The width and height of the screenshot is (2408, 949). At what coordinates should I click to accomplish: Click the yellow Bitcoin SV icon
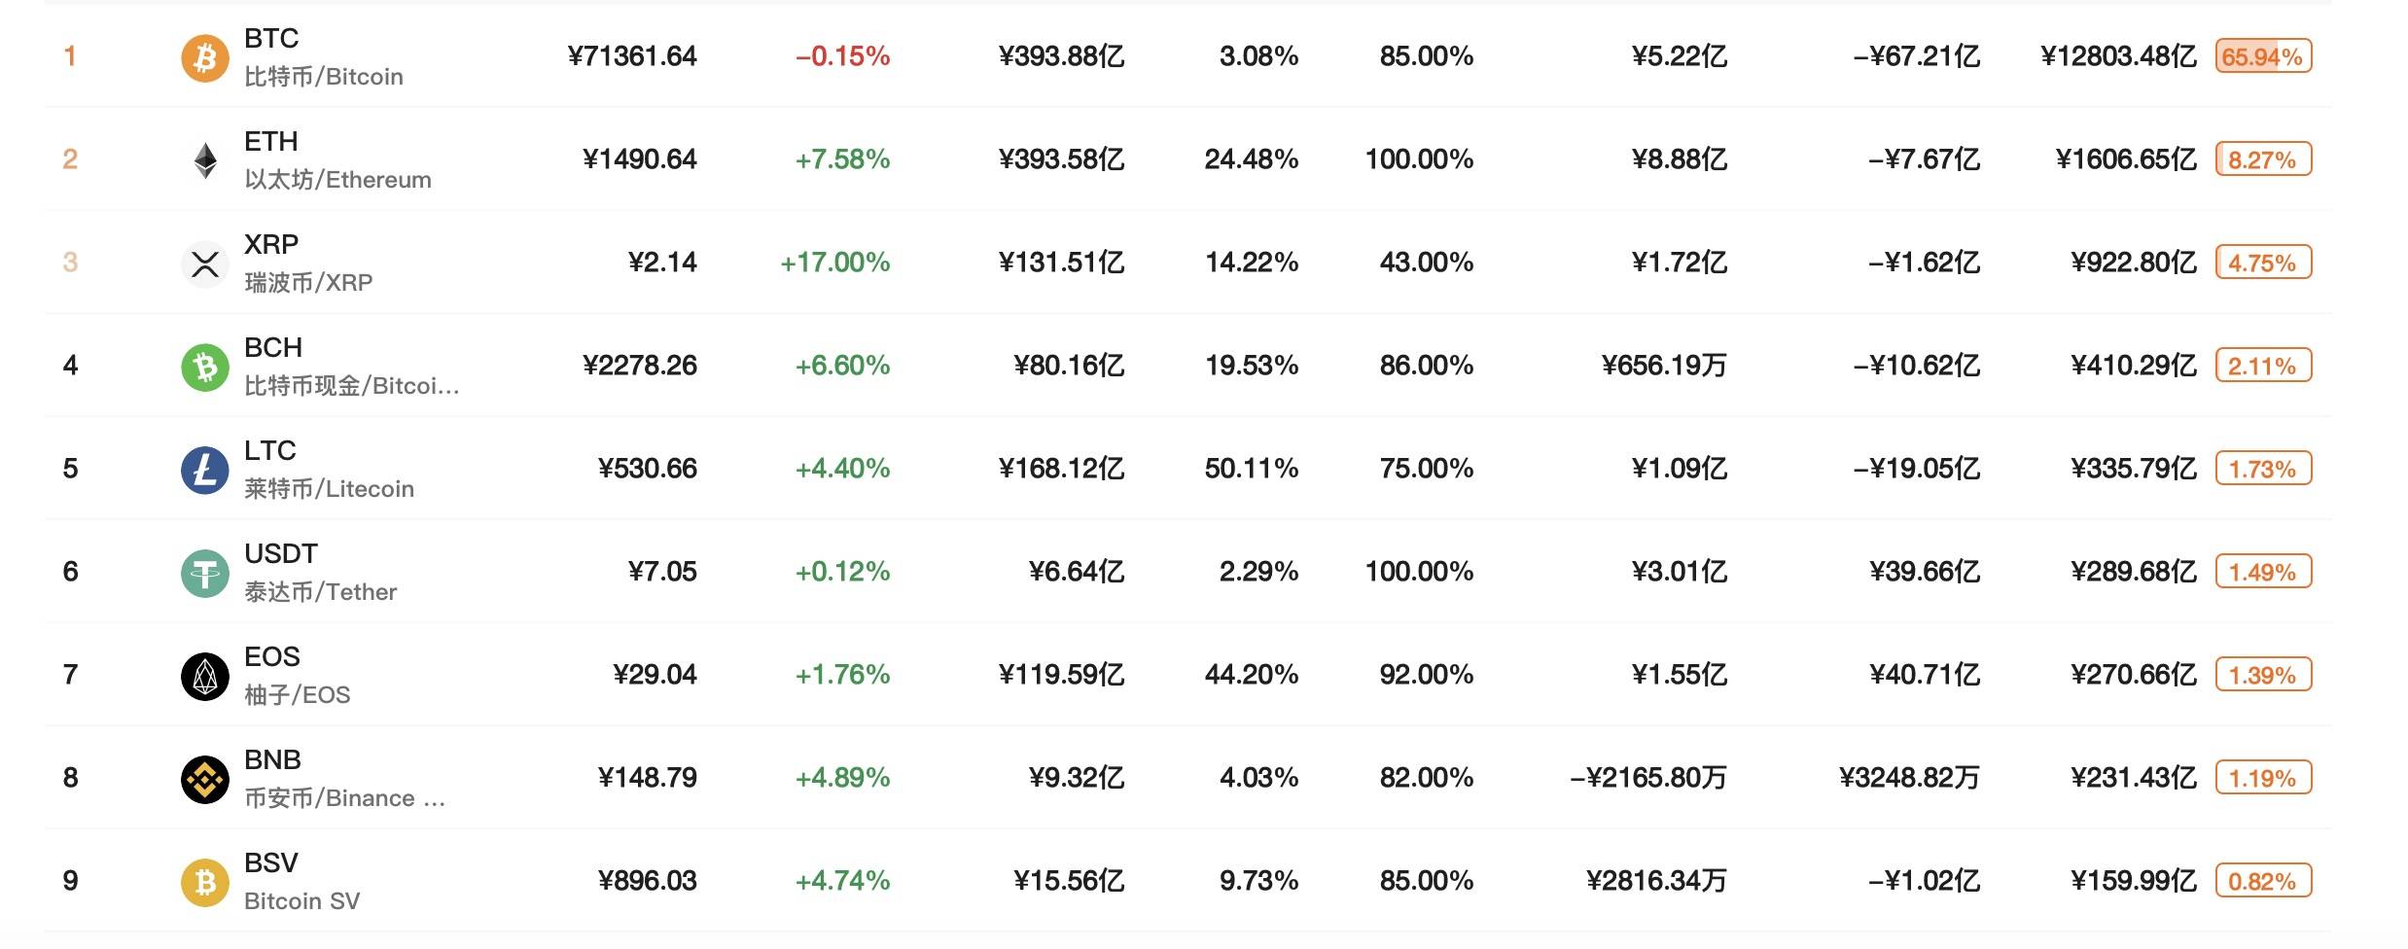coord(205,883)
